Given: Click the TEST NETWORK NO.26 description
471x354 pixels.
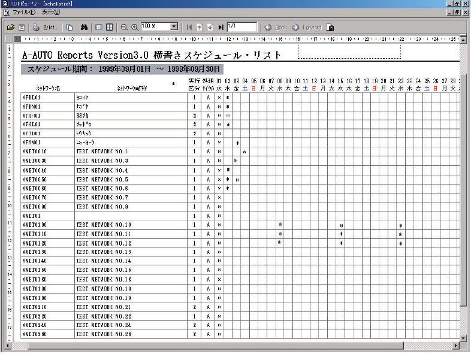Looking at the screenshot, I should pos(104,334).
